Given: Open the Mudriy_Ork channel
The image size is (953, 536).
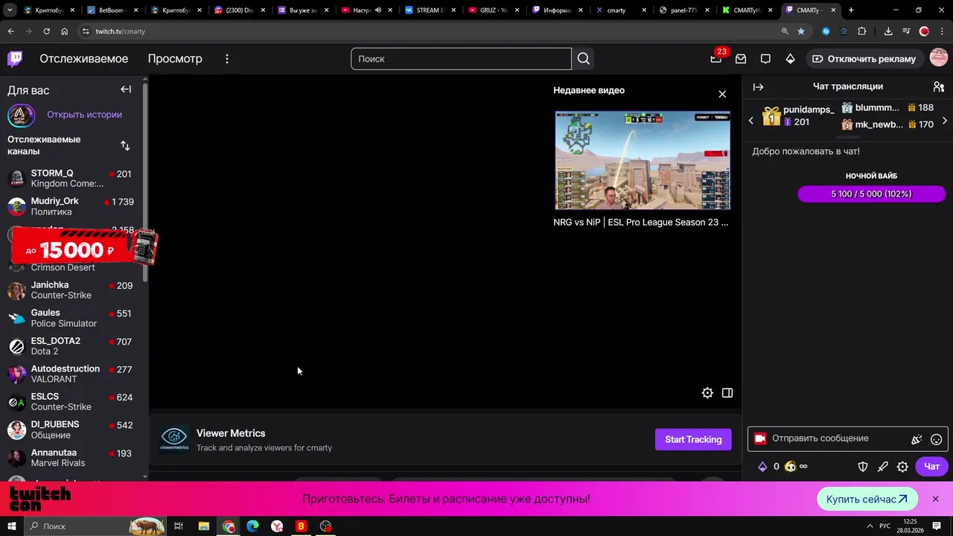Looking at the screenshot, I should [71, 206].
